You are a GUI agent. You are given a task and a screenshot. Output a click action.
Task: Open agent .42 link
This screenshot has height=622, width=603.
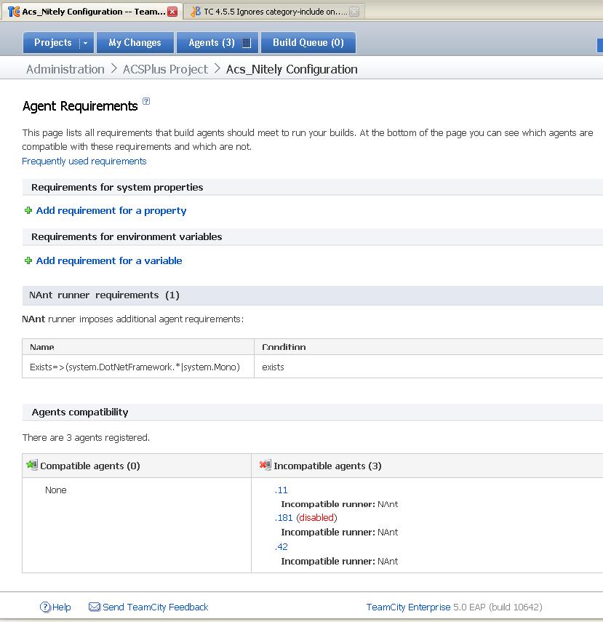(281, 546)
